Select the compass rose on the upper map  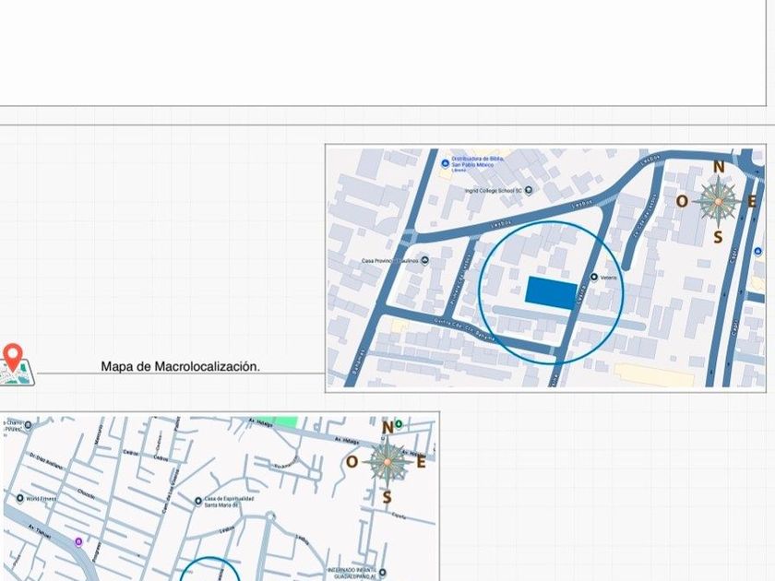(718, 202)
